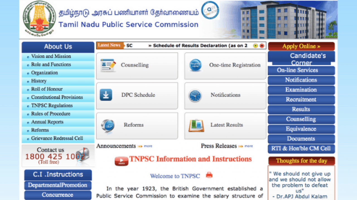Click the One-time Registration icon
Viewport: 357px width, 200px height.
coord(195,66)
